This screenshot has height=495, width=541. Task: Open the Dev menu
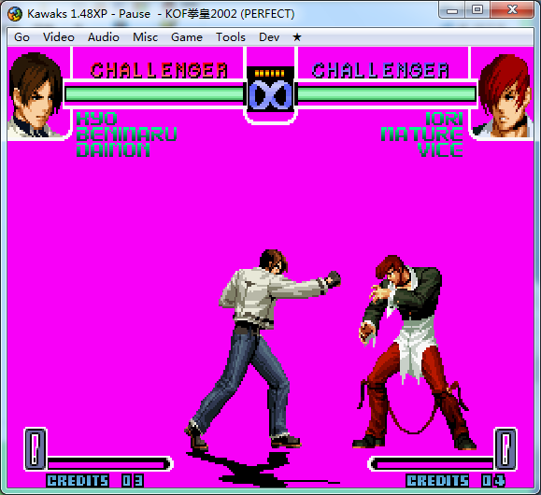pyautogui.click(x=269, y=37)
